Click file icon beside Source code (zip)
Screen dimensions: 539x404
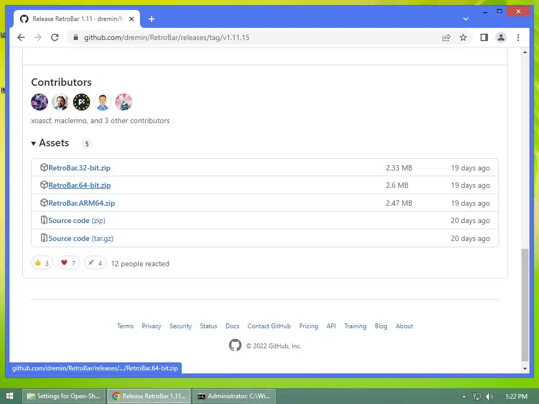pyautogui.click(x=44, y=220)
